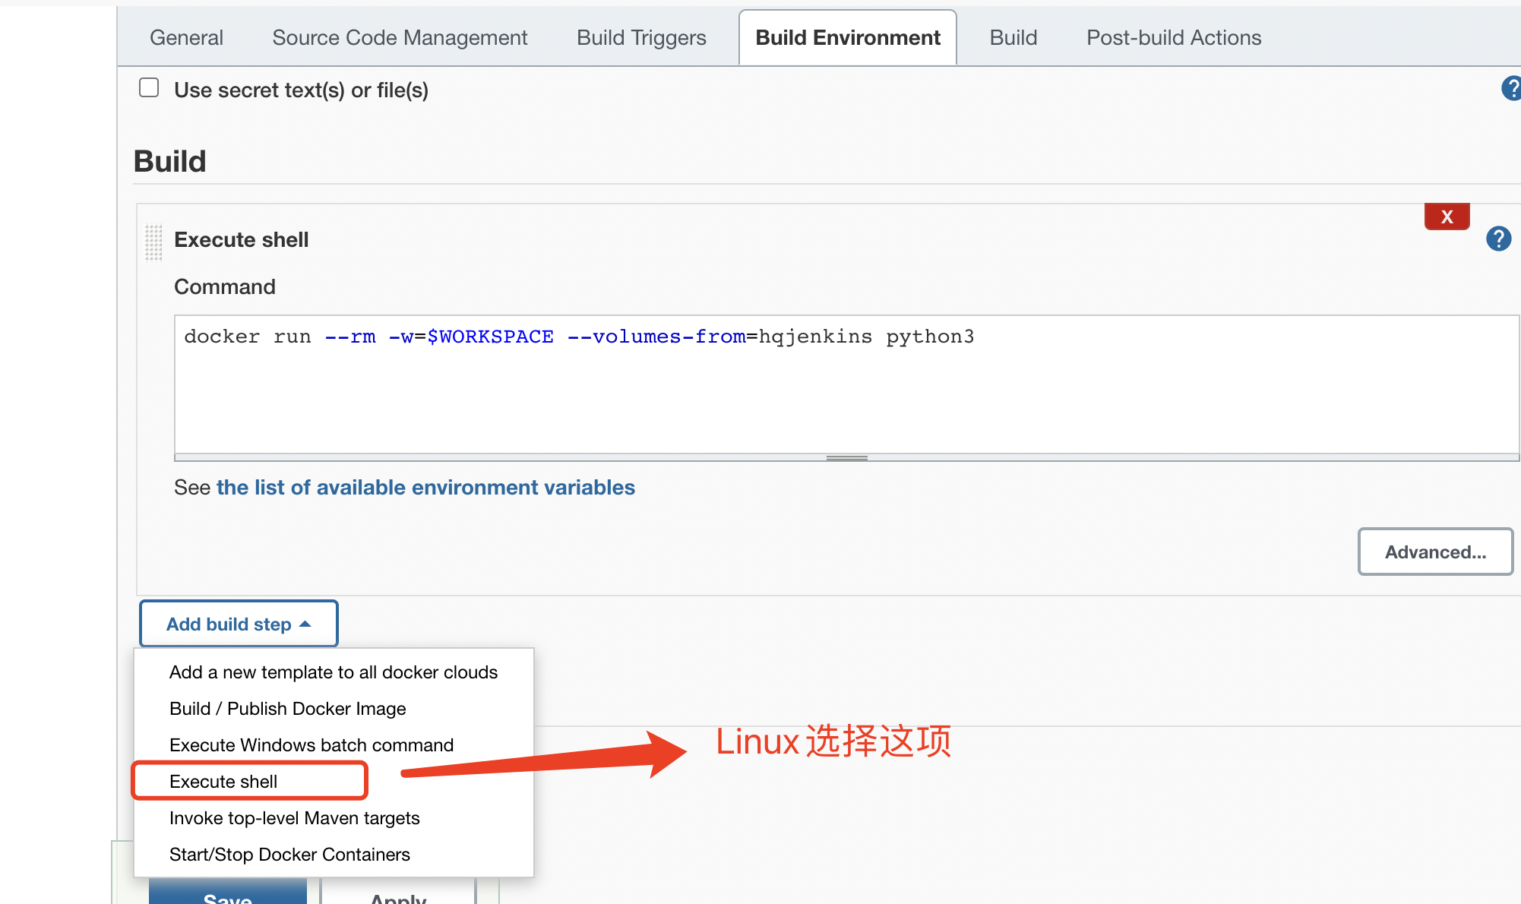Grab the Execute shell drag handle
Screen dimensions: 1521x904
[153, 242]
